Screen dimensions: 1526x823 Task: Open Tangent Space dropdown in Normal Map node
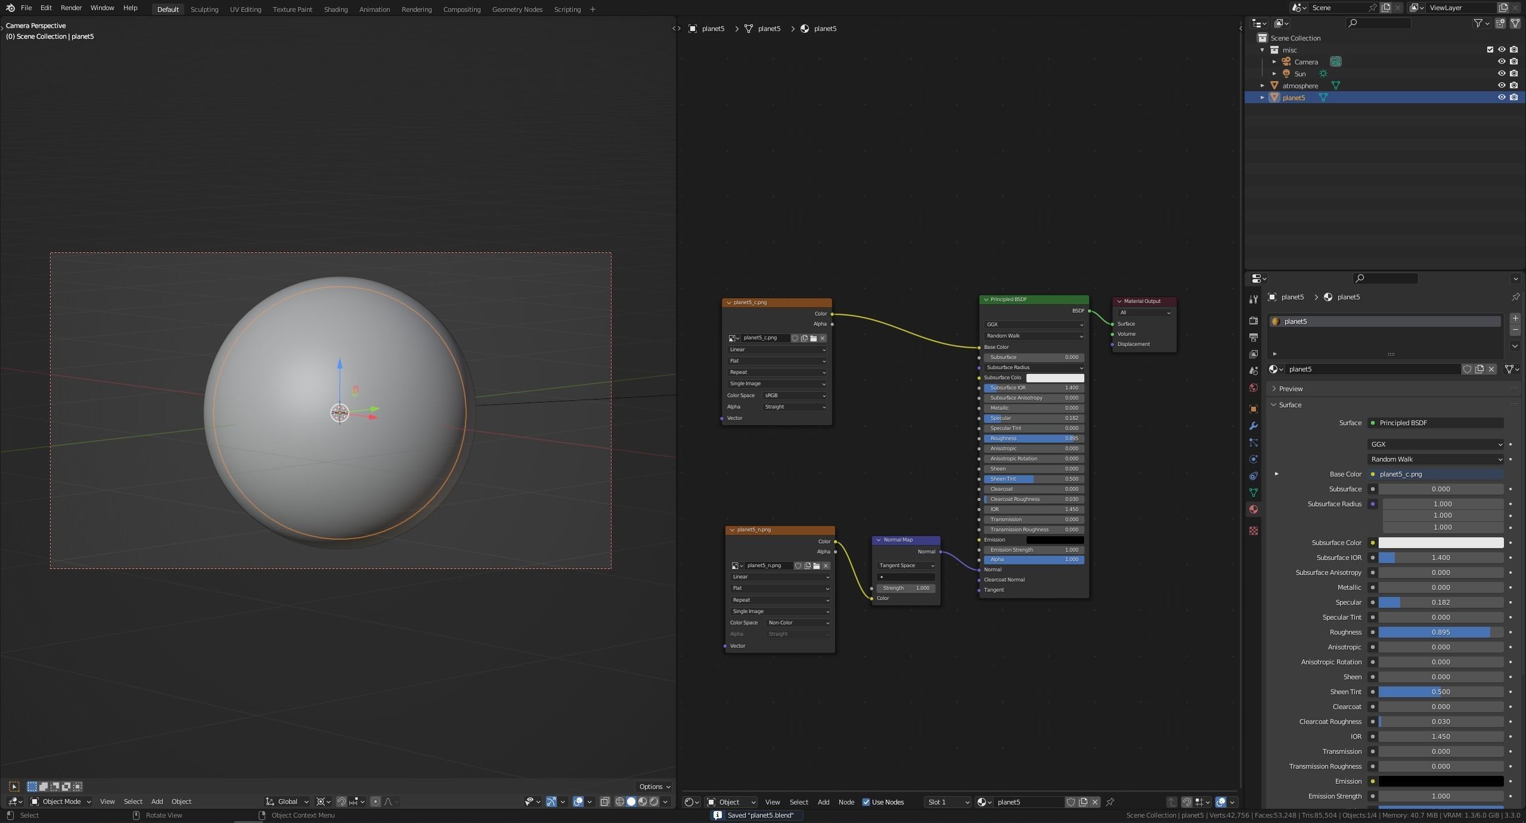coord(905,565)
